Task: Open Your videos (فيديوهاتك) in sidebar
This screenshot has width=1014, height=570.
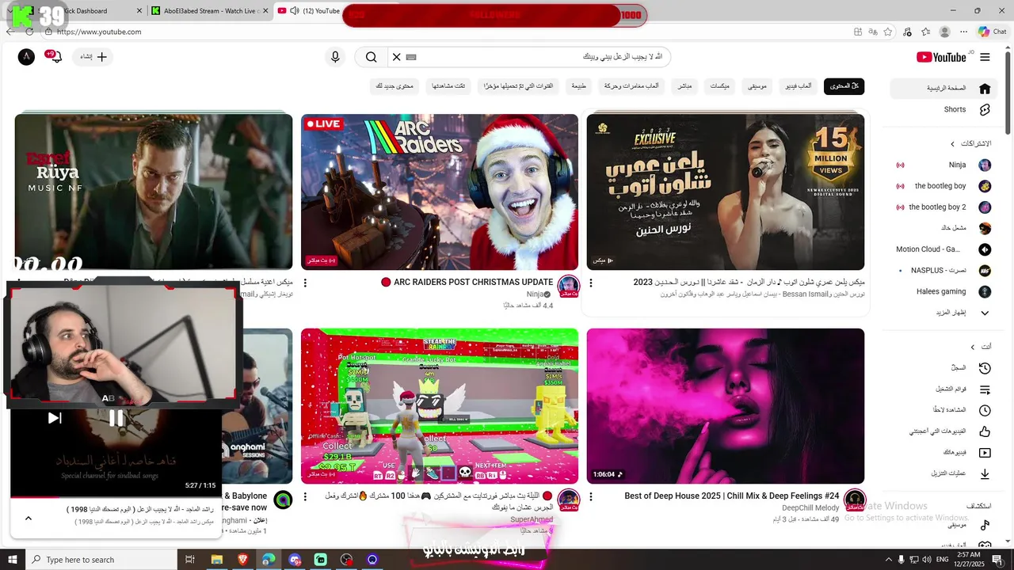Action: click(x=943, y=453)
